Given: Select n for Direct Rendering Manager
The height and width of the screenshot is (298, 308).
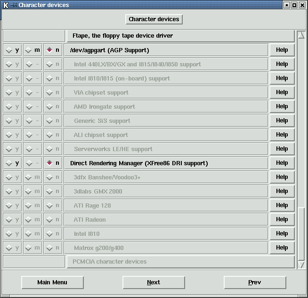Looking at the screenshot, I should coord(53,163).
